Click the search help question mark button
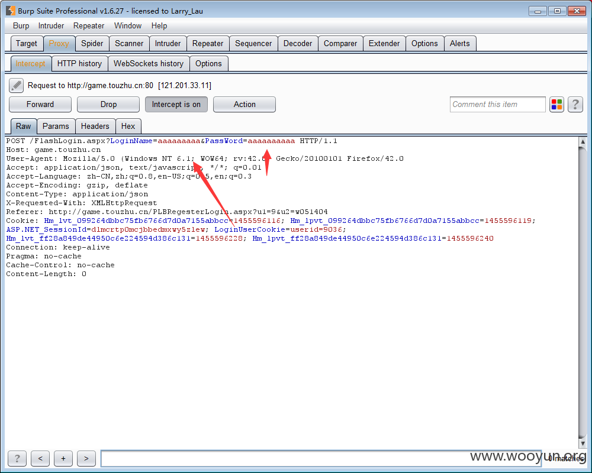Screen dimensions: 592x473 17,458
